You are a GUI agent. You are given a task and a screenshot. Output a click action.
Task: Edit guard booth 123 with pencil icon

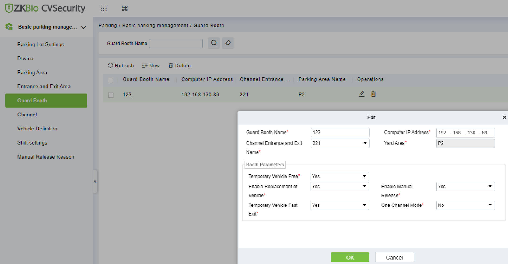tap(362, 94)
